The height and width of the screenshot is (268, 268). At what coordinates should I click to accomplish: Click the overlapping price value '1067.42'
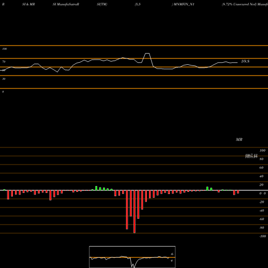coord(251,155)
